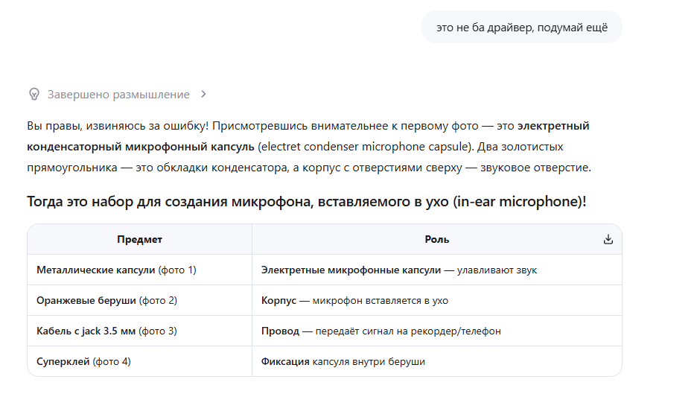Click the звуковое отверстие phrase

(x=535, y=168)
